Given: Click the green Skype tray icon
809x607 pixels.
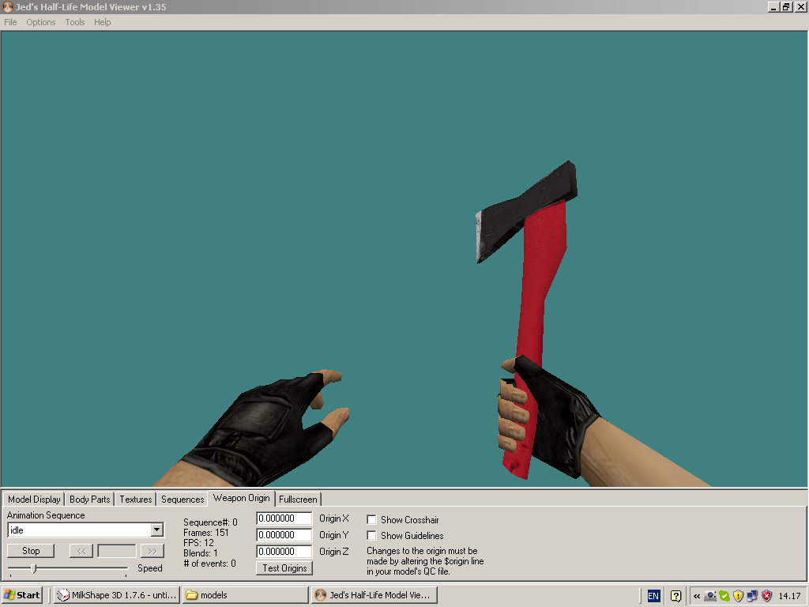Looking at the screenshot, I should [x=724, y=596].
